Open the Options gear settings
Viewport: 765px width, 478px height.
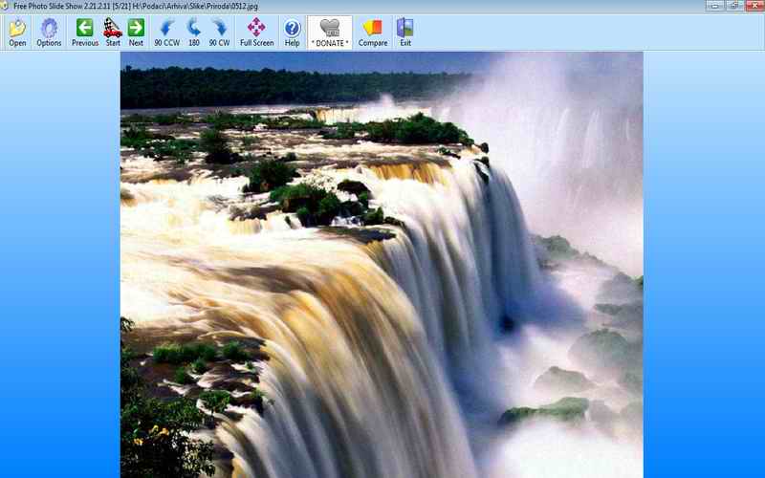[49, 32]
